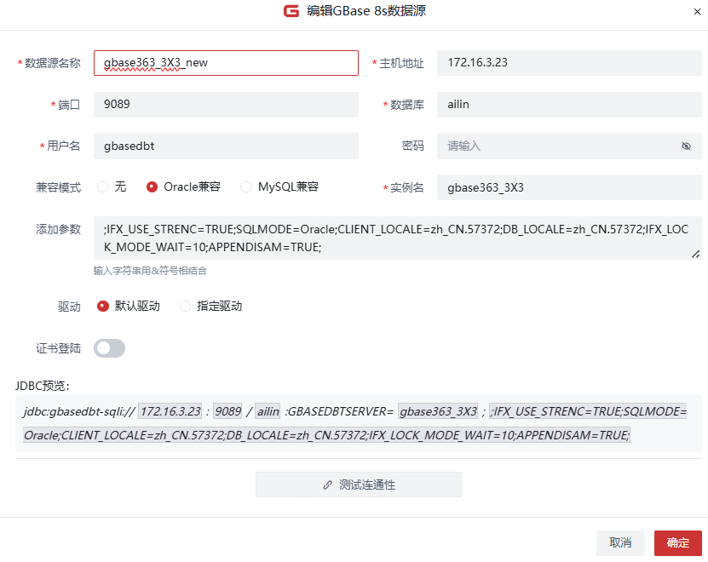Click the 实例名 field showing gbase363_3X3
708x562 pixels.
click(569, 187)
